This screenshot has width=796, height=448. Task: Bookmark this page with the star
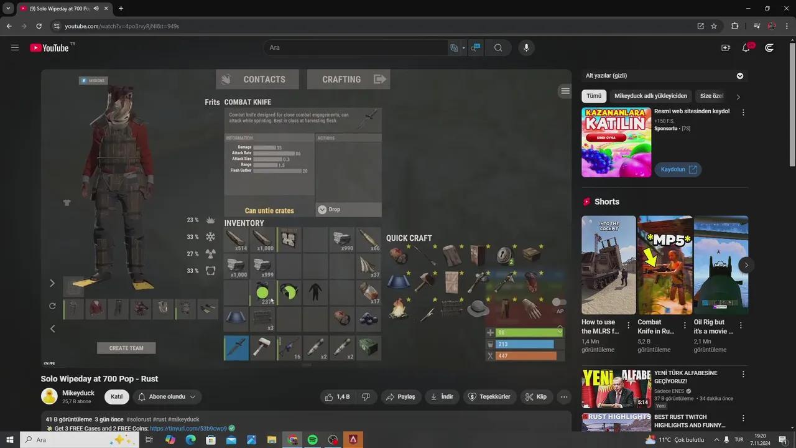click(714, 26)
